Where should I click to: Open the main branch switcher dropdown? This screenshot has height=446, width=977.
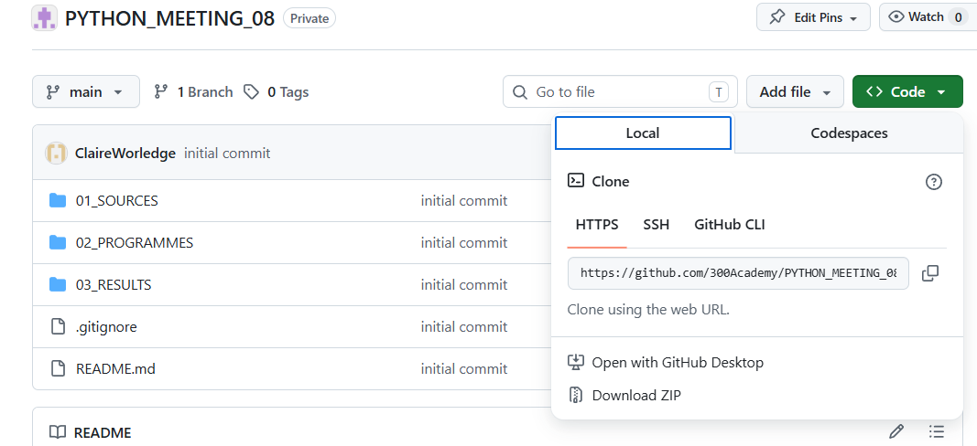pyautogui.click(x=86, y=92)
